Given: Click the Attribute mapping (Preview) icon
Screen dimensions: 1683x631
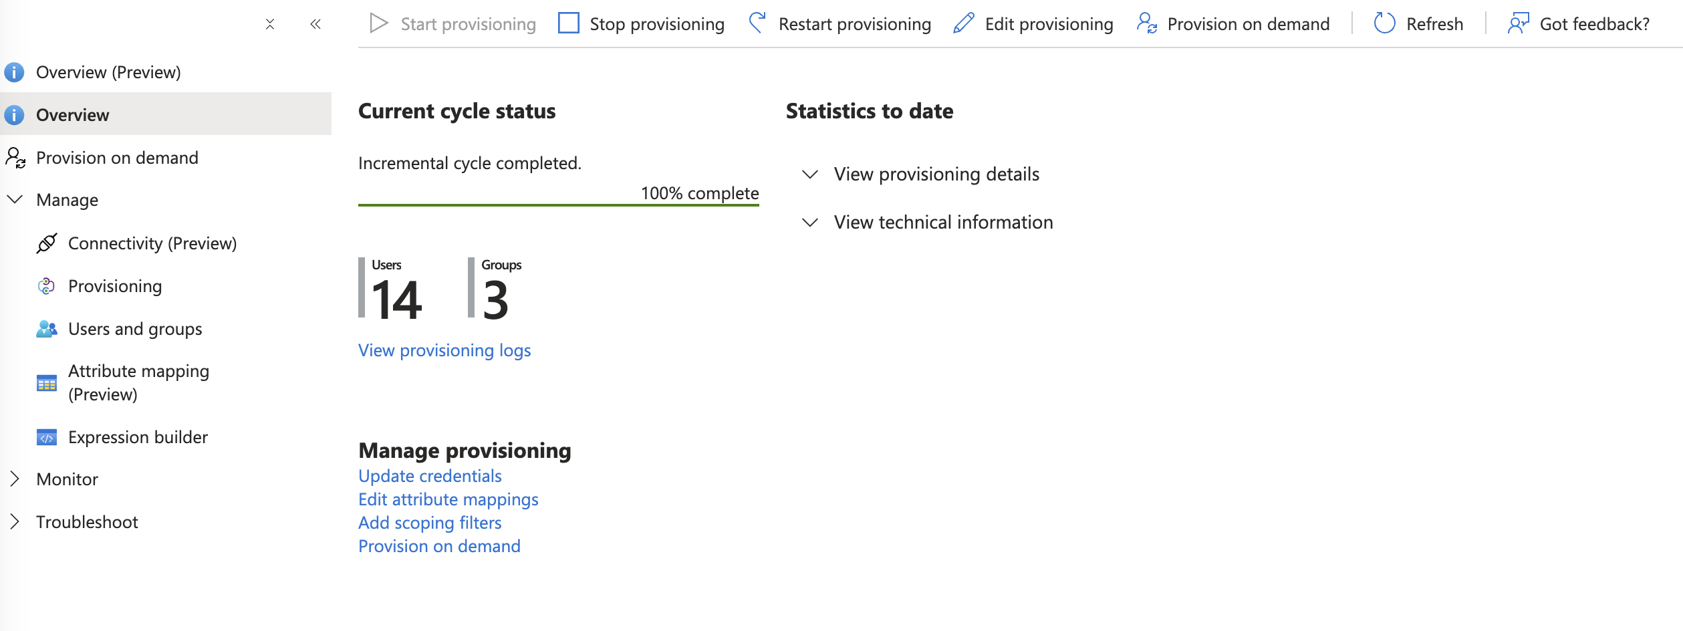Looking at the screenshot, I should coord(46,382).
